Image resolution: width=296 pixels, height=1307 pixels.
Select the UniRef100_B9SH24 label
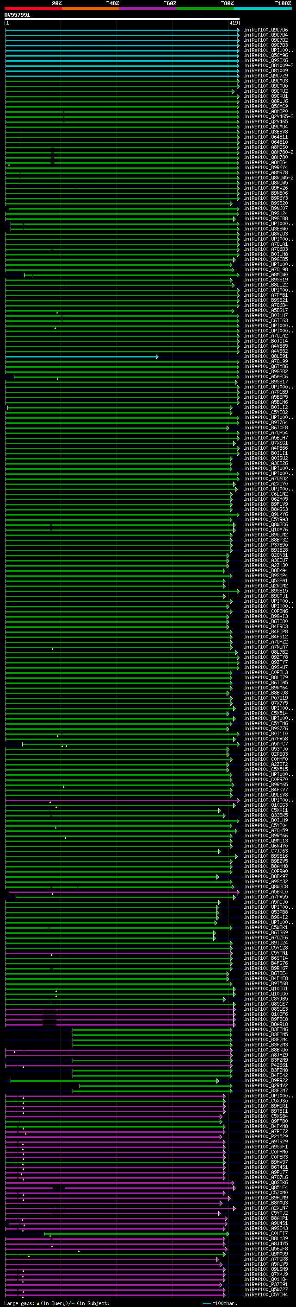(265, 214)
